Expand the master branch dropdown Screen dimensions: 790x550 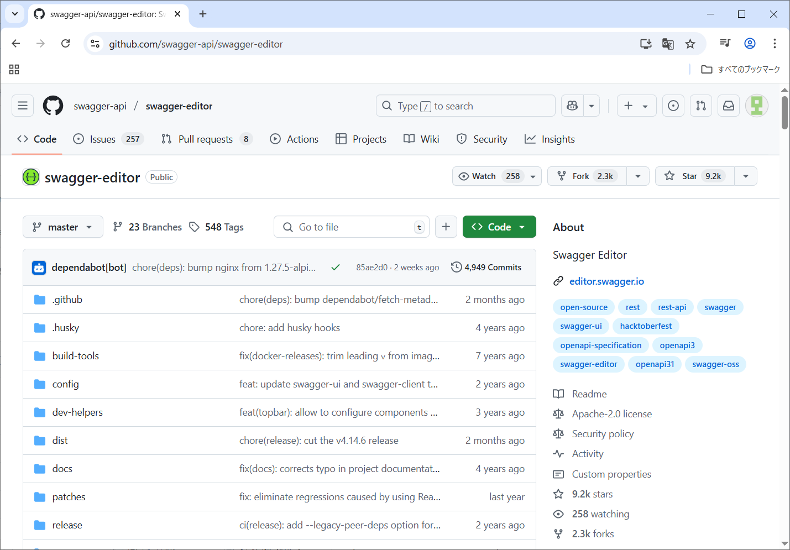click(62, 227)
